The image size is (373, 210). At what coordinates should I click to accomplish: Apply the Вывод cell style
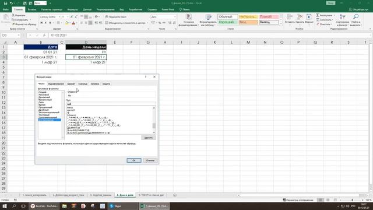click(269, 22)
